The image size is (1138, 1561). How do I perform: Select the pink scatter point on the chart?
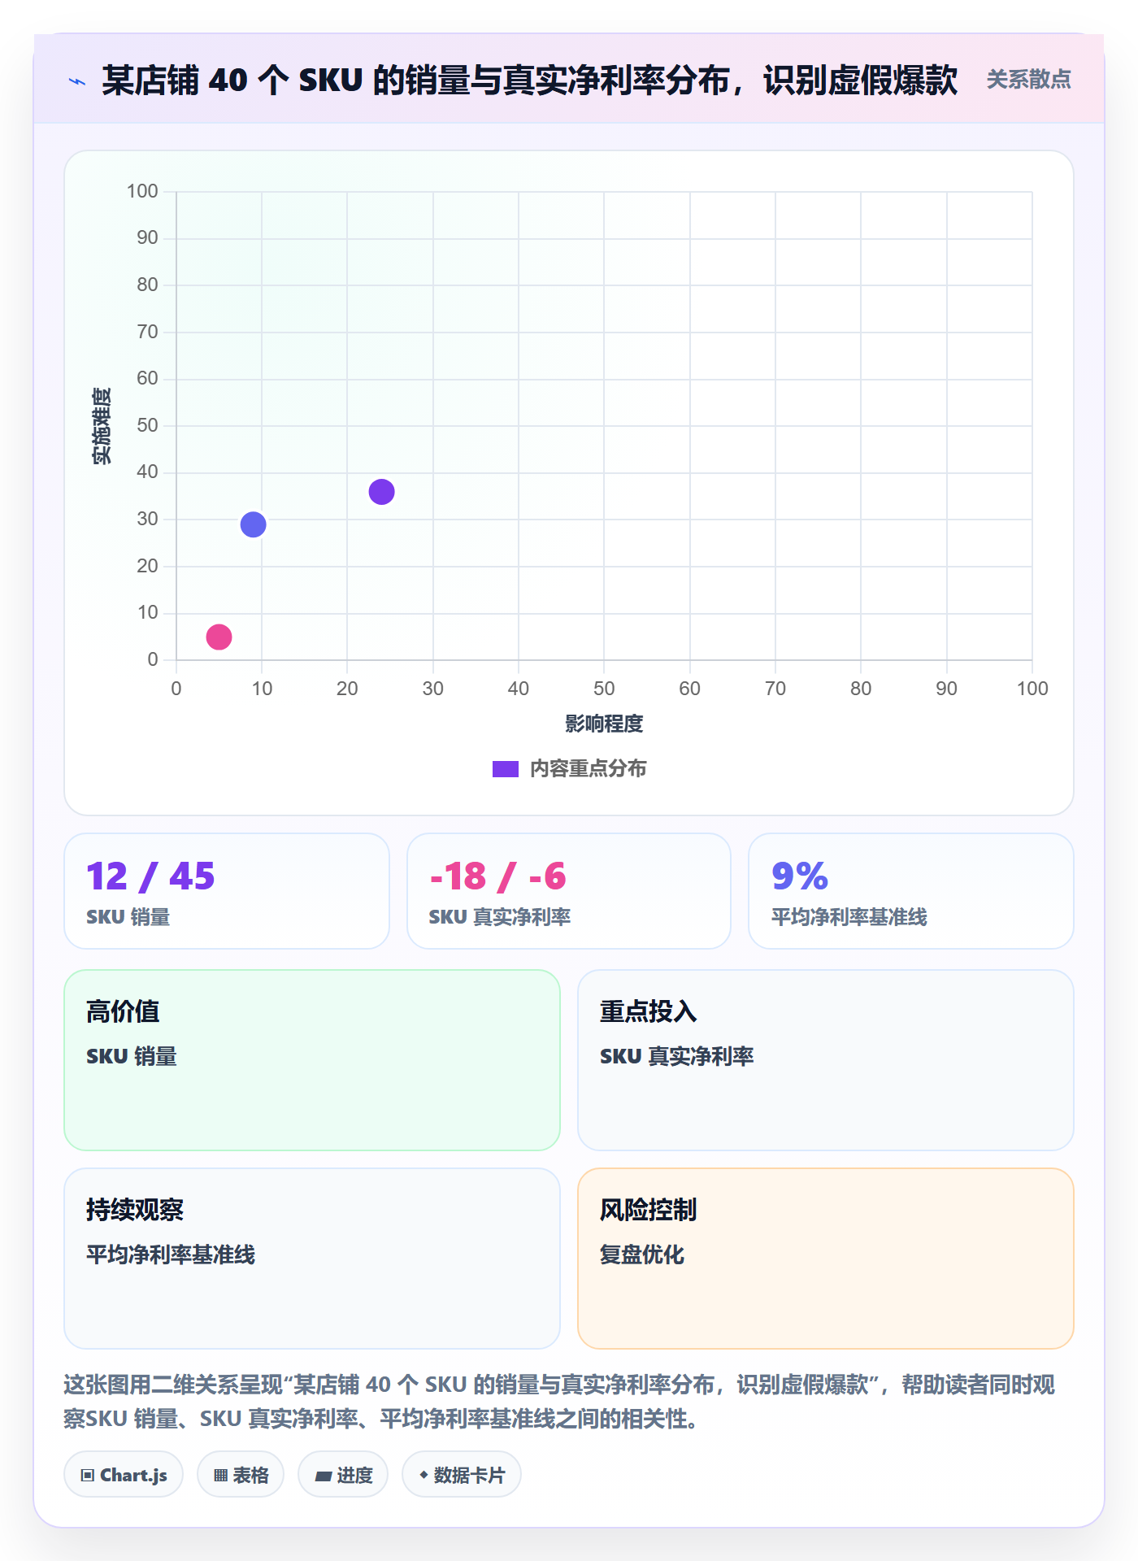point(219,637)
